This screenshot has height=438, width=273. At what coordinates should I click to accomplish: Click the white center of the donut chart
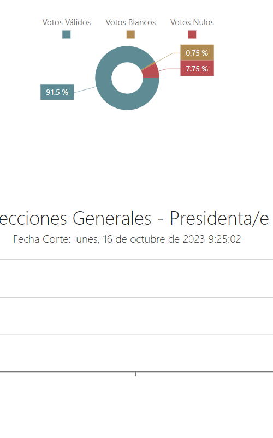127,78
